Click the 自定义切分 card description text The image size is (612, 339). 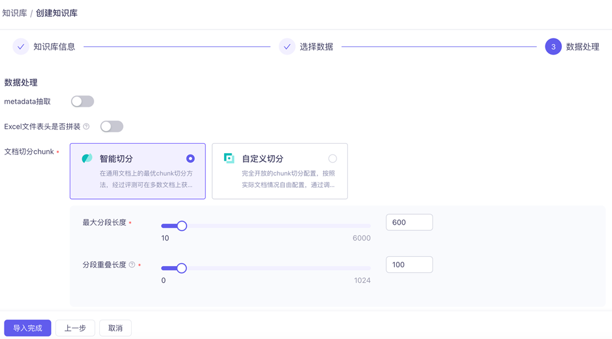click(288, 179)
